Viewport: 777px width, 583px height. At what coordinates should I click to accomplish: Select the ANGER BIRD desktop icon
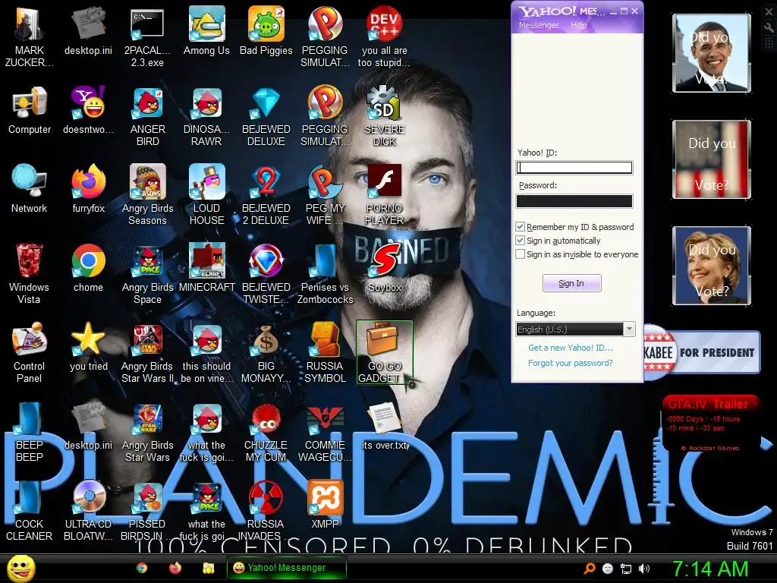148,116
